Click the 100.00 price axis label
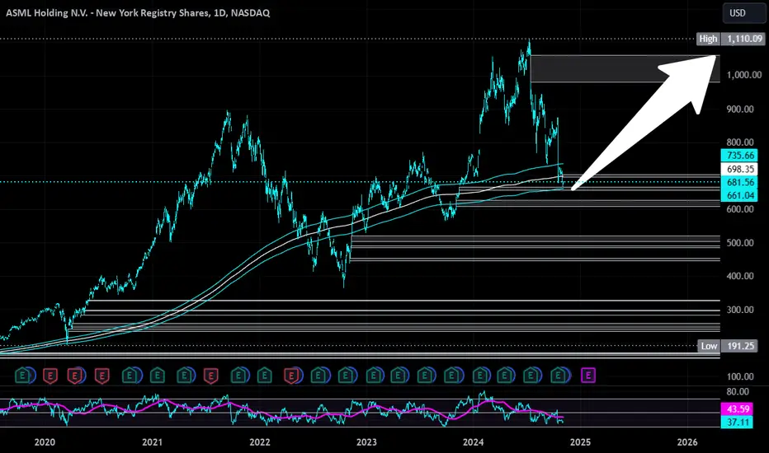The width and height of the screenshot is (769, 453). coord(740,376)
